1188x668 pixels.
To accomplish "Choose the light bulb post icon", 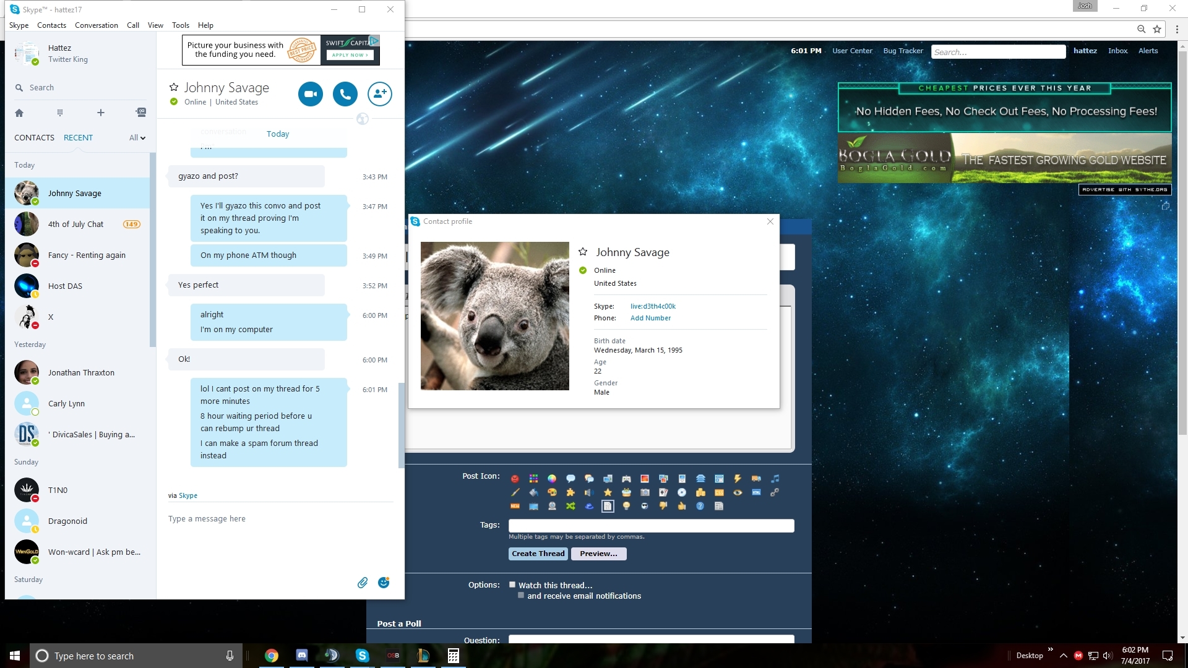I will [x=626, y=506].
